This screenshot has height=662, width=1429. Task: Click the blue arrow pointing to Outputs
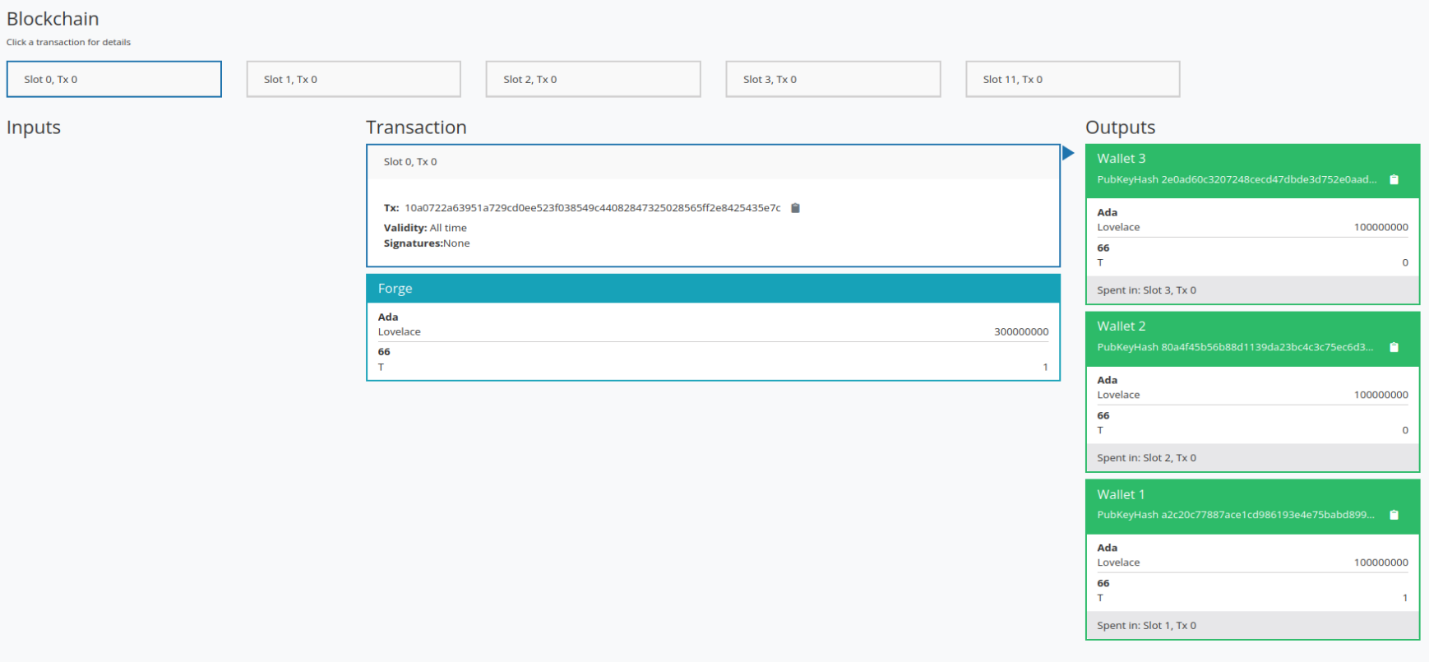click(1068, 153)
